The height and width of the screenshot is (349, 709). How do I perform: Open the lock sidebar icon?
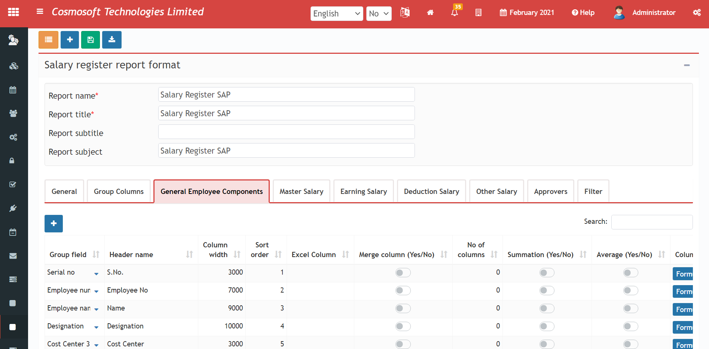tap(12, 161)
